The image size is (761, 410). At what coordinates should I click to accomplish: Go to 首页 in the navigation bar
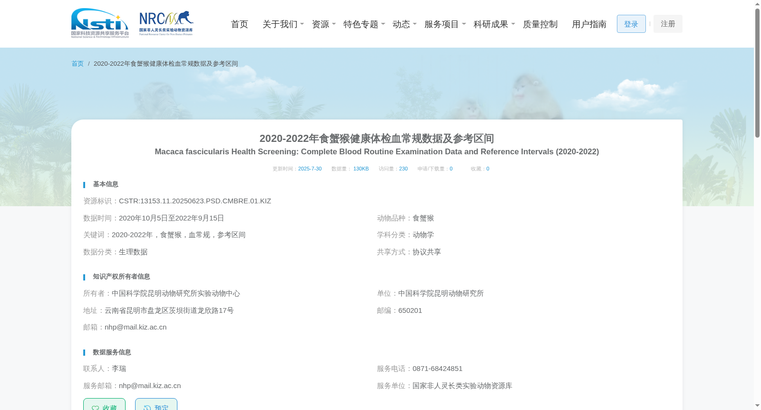tap(239, 24)
